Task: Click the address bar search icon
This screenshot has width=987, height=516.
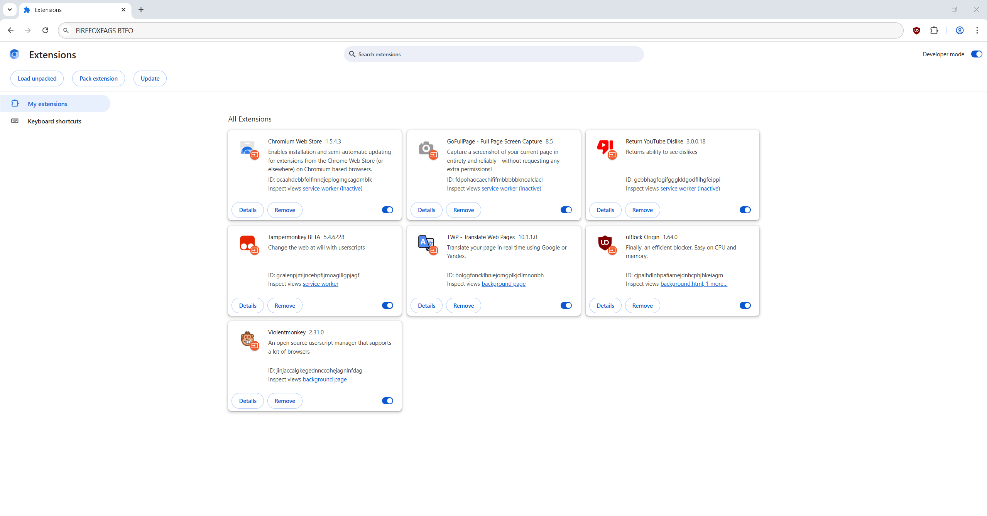Action: 66,30
